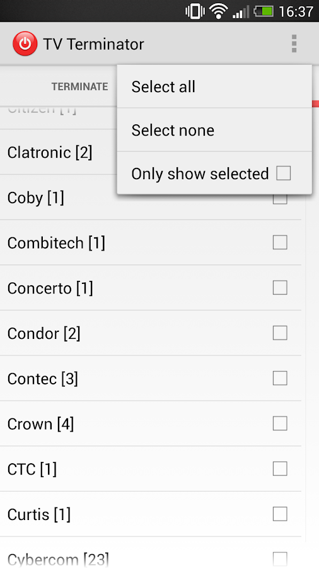Choose Select none from the menu
Viewport: 319px width, 568px height.
pos(214,129)
